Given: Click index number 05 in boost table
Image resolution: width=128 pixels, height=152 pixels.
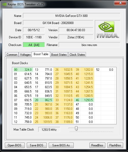Looking at the screenshot, I should coord(16,91).
